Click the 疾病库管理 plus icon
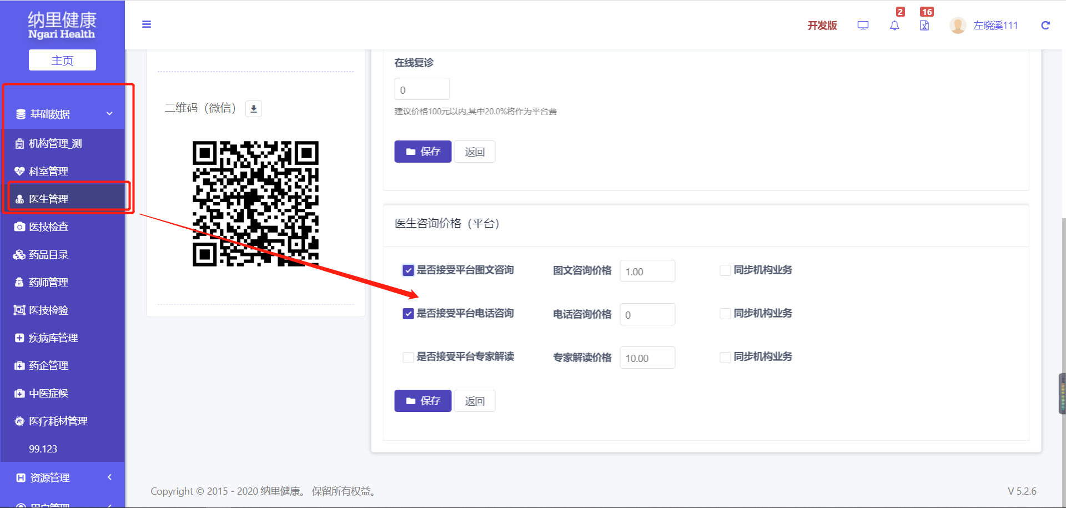The height and width of the screenshot is (508, 1066). [19, 338]
